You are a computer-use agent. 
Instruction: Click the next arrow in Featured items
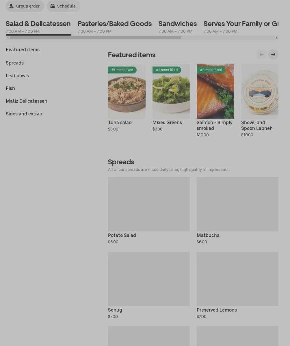pyautogui.click(x=273, y=54)
